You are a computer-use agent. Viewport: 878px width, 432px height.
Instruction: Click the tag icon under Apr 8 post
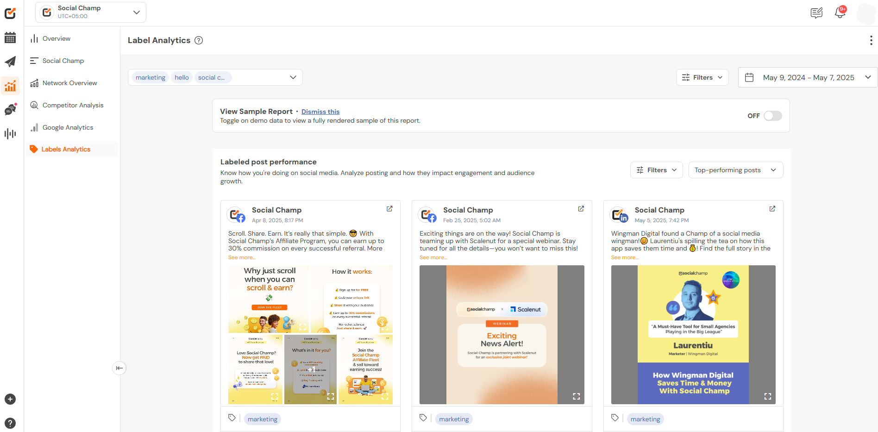click(x=232, y=418)
